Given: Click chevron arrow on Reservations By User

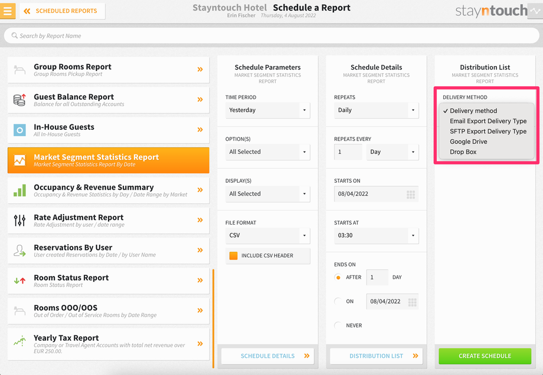Looking at the screenshot, I should tap(200, 250).
